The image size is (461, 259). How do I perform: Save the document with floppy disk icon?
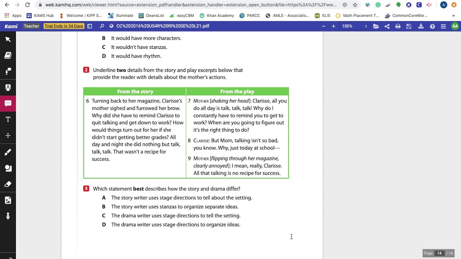click(409, 26)
